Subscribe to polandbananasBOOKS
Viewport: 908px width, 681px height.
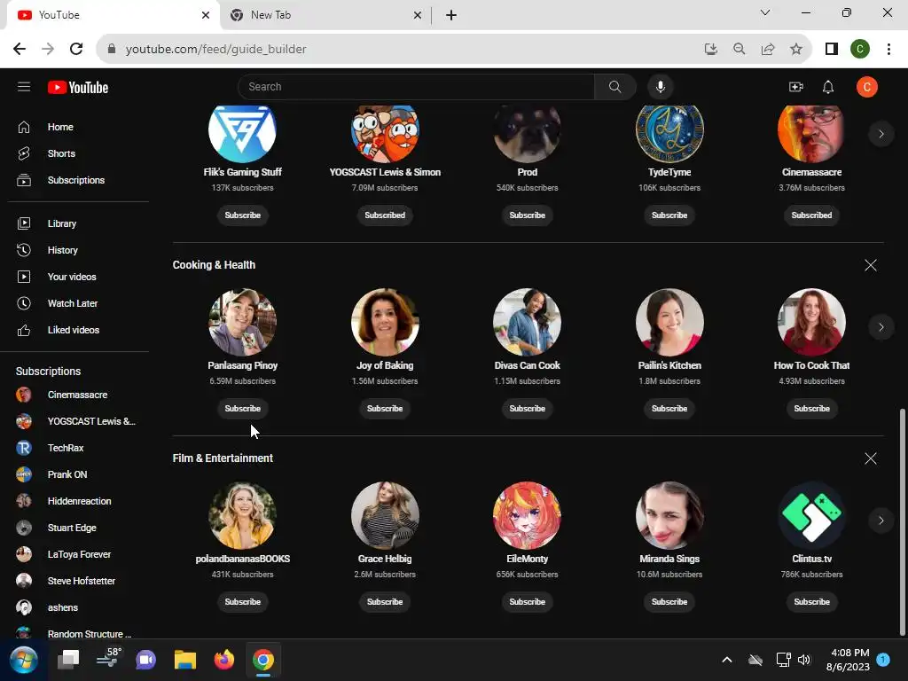(x=243, y=602)
